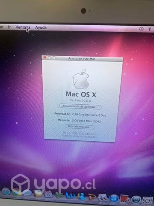Open iTunes from the Dock

pos(114,199)
